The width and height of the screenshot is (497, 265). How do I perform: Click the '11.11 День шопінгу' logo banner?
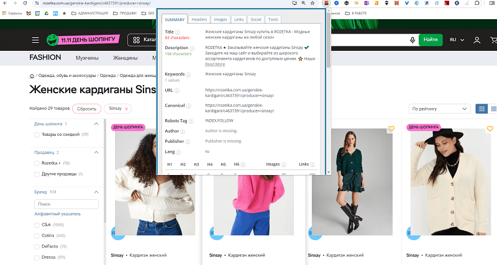[x=83, y=40]
